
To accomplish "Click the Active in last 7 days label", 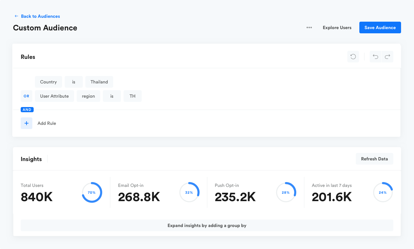I will pyautogui.click(x=332, y=185).
